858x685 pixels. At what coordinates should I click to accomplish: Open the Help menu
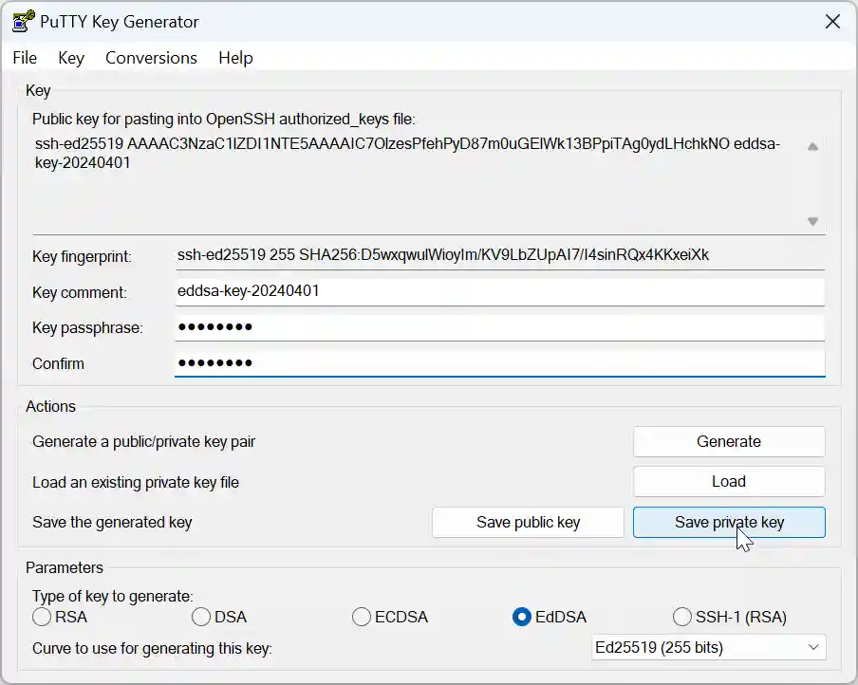pyautogui.click(x=234, y=58)
